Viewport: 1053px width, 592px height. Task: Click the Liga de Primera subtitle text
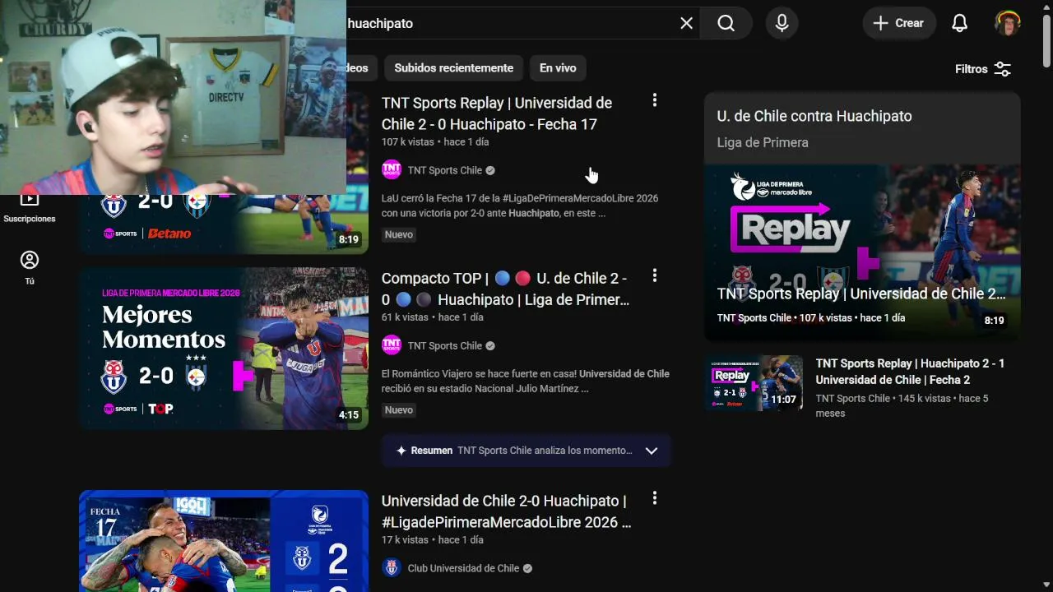tap(763, 142)
